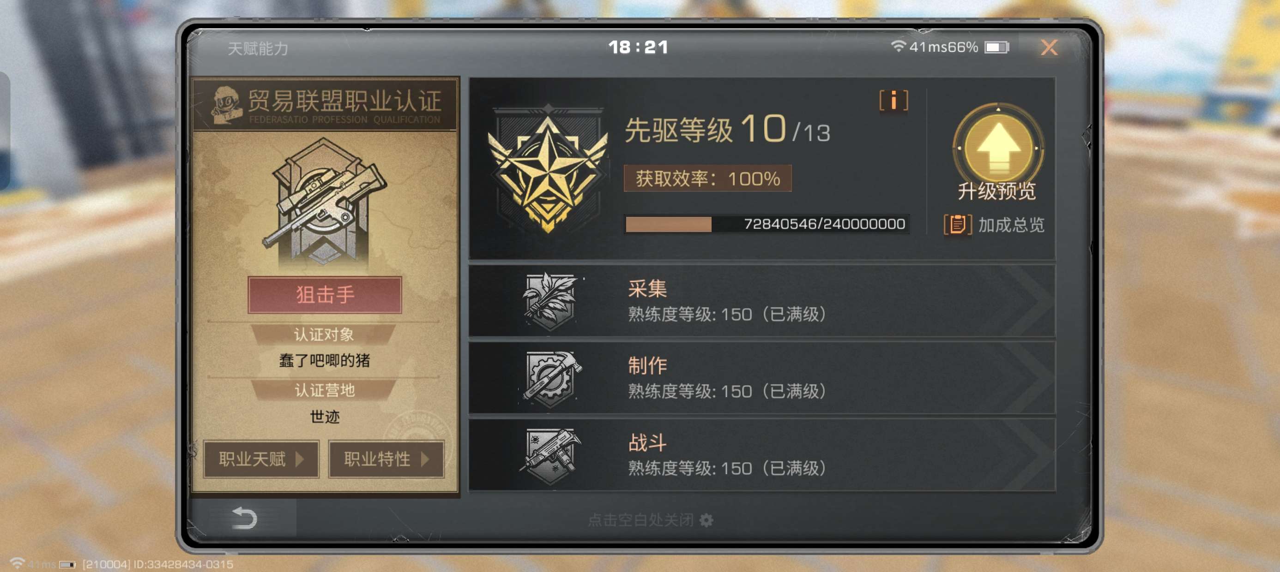1280x572 pixels.
Task: Click the combat gun badge icon
Action: (550, 455)
